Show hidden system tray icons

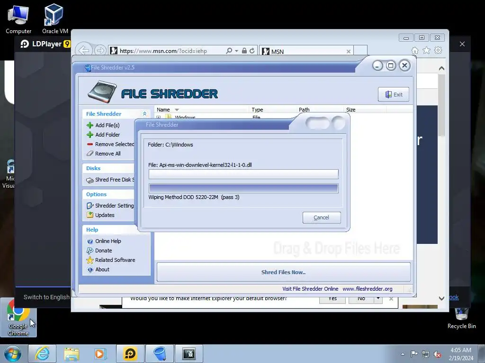pos(403,354)
